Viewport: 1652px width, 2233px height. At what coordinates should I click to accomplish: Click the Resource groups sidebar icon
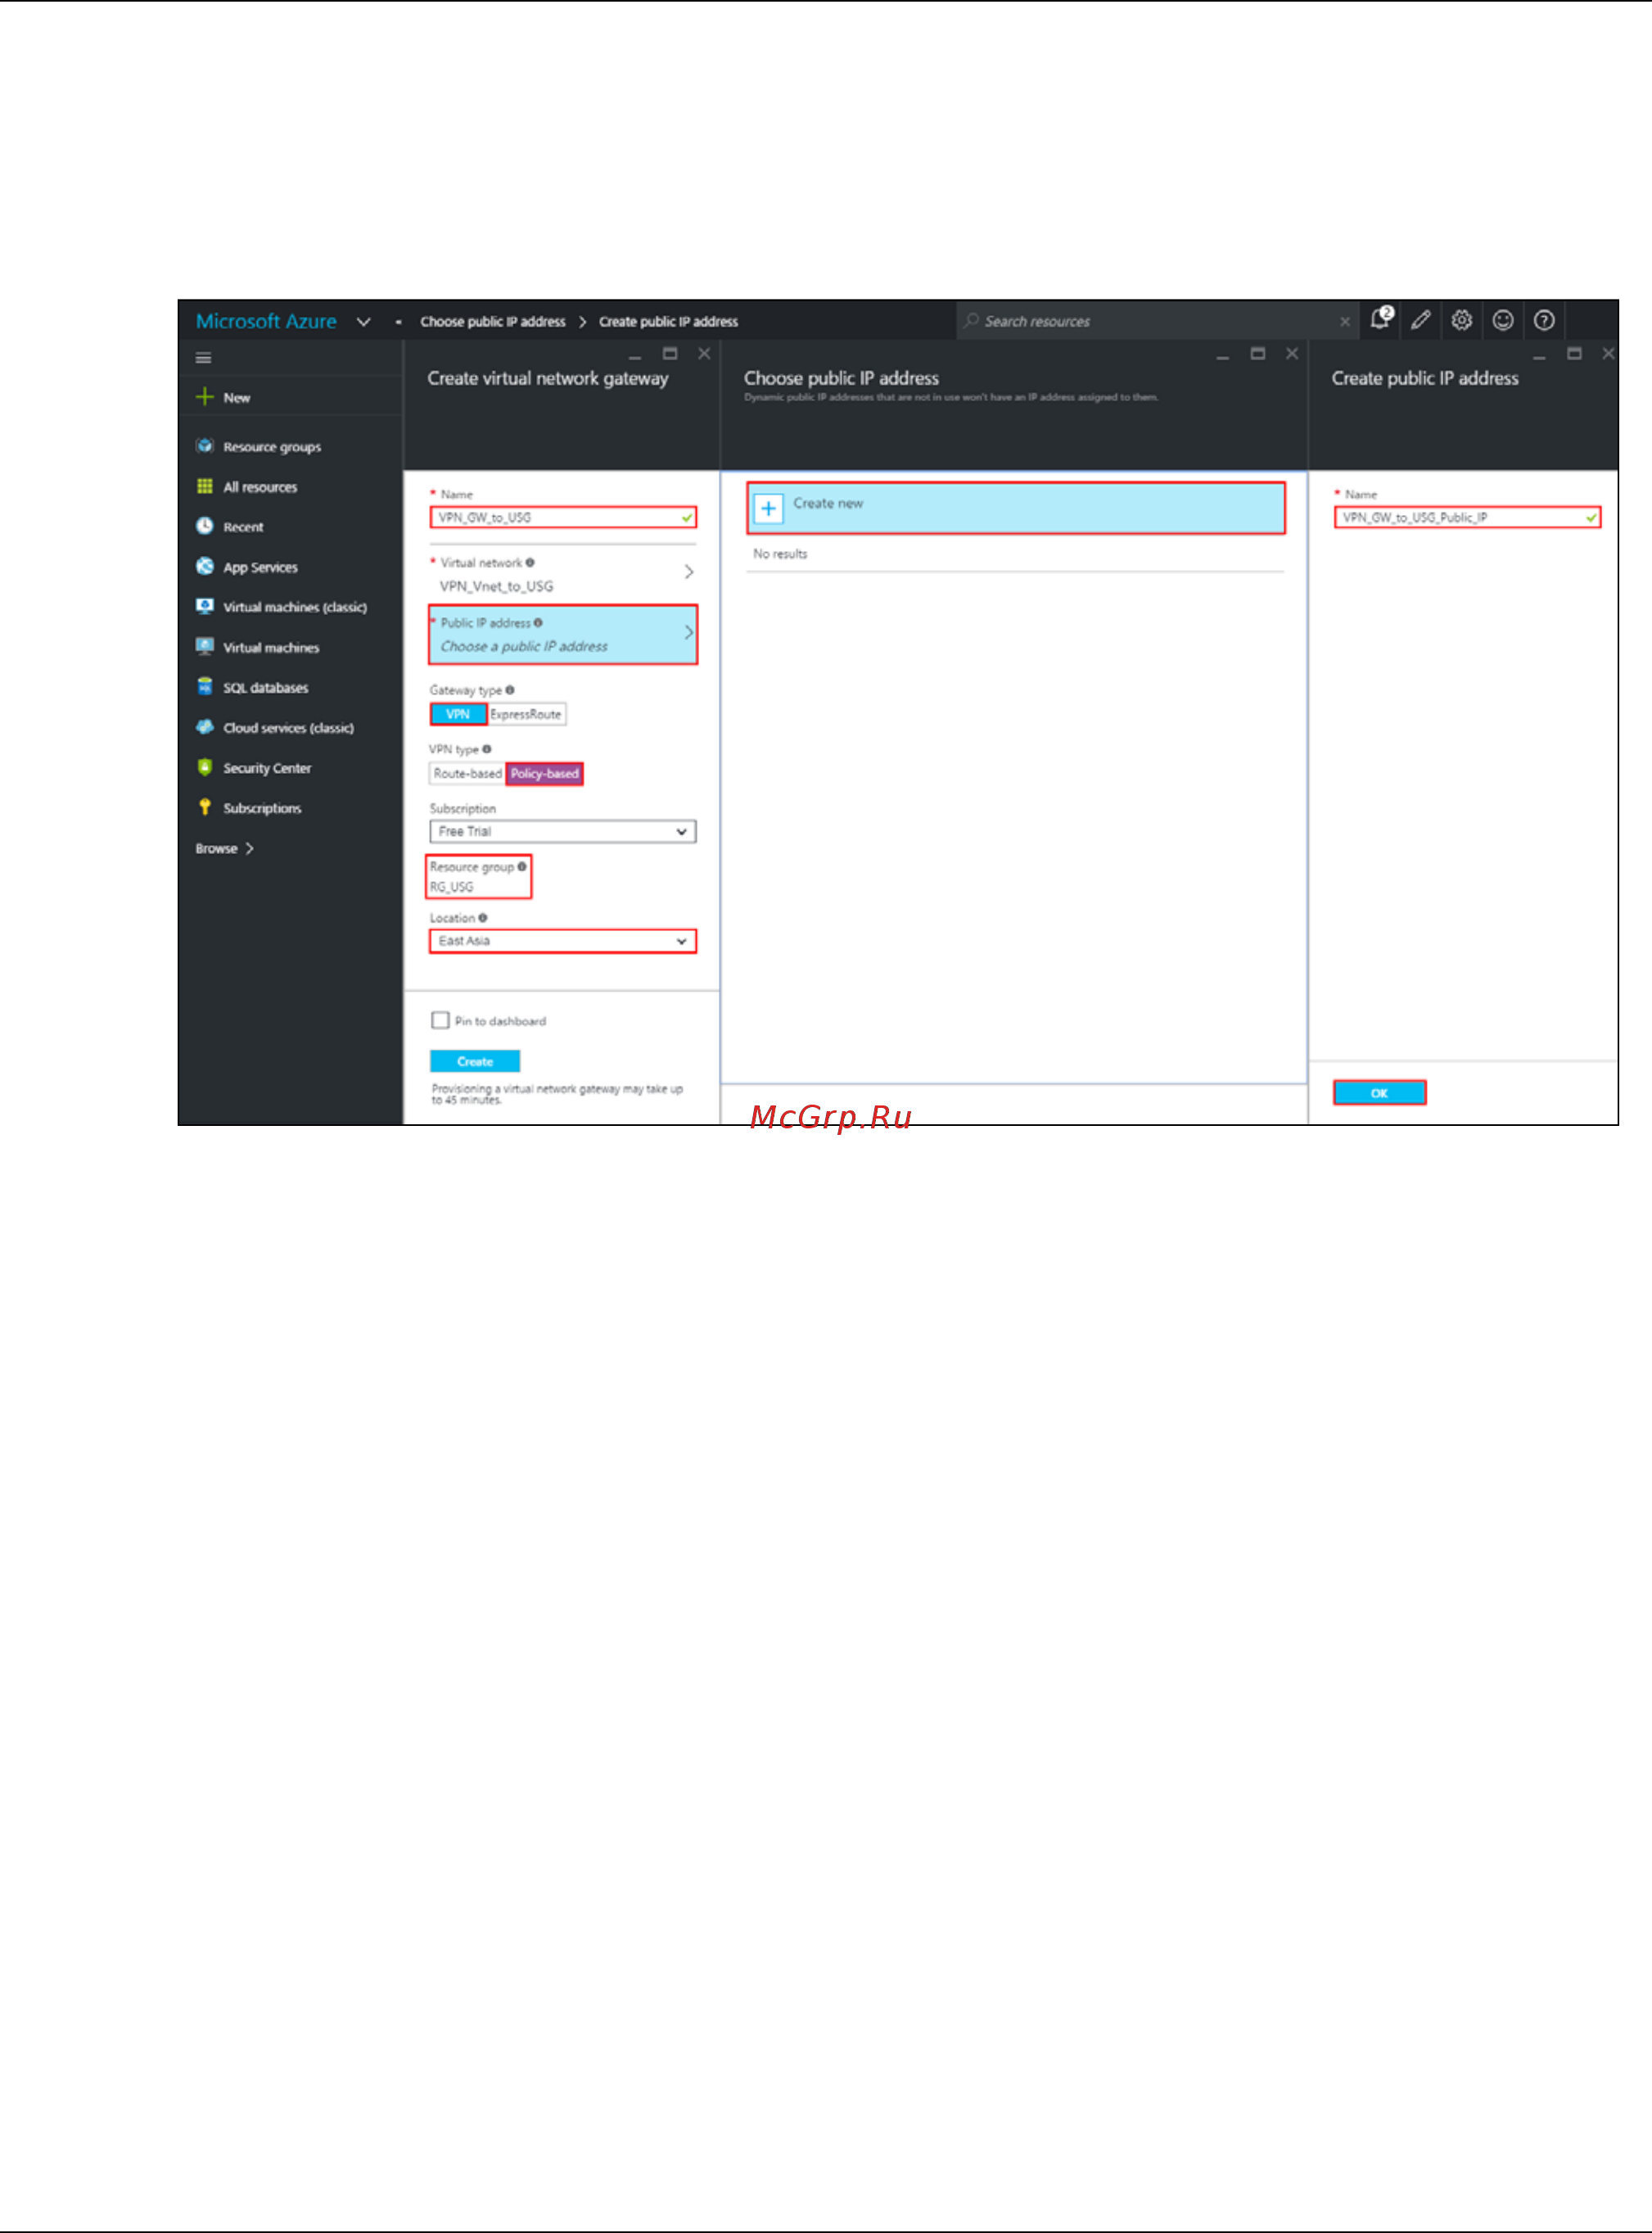[x=205, y=446]
